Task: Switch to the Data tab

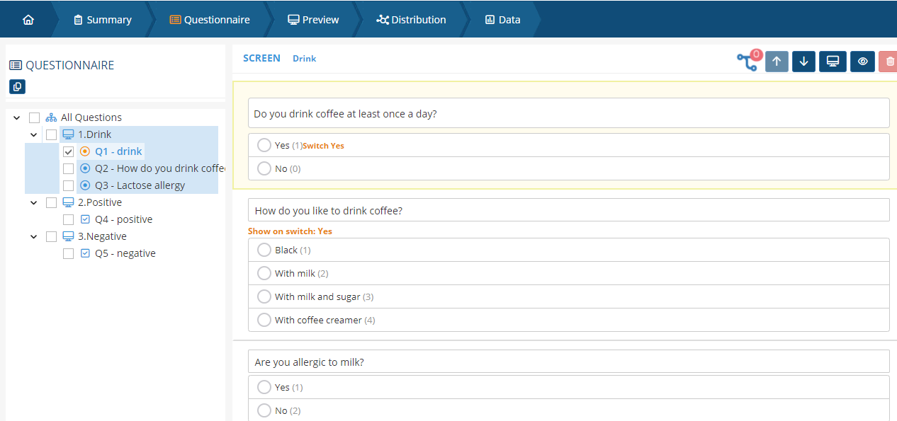Action: [502, 20]
